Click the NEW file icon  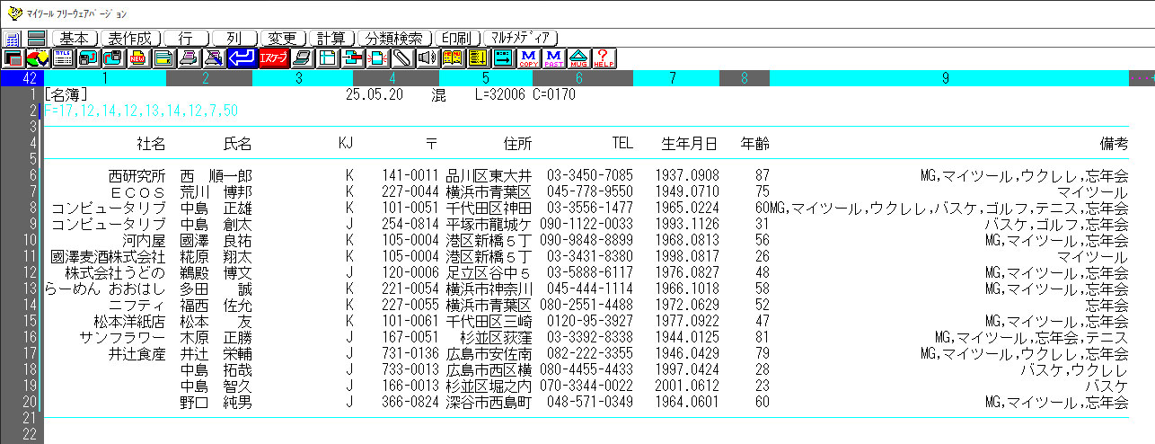point(138,58)
